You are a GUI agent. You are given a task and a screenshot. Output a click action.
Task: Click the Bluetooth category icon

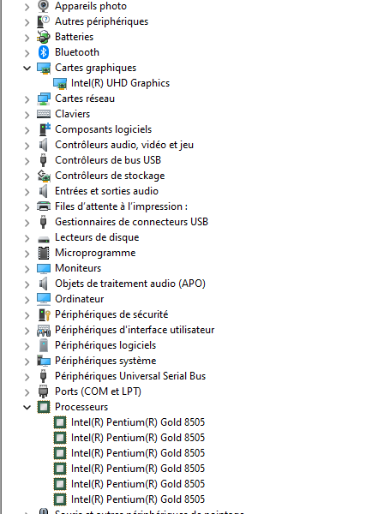pos(44,52)
